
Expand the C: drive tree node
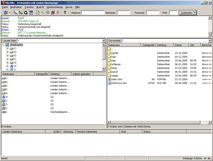click(x=7, y=48)
